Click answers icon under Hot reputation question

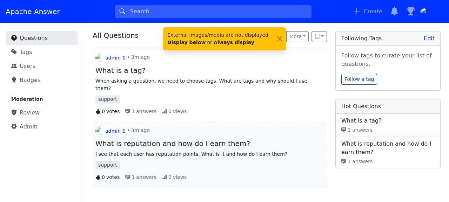344,161
